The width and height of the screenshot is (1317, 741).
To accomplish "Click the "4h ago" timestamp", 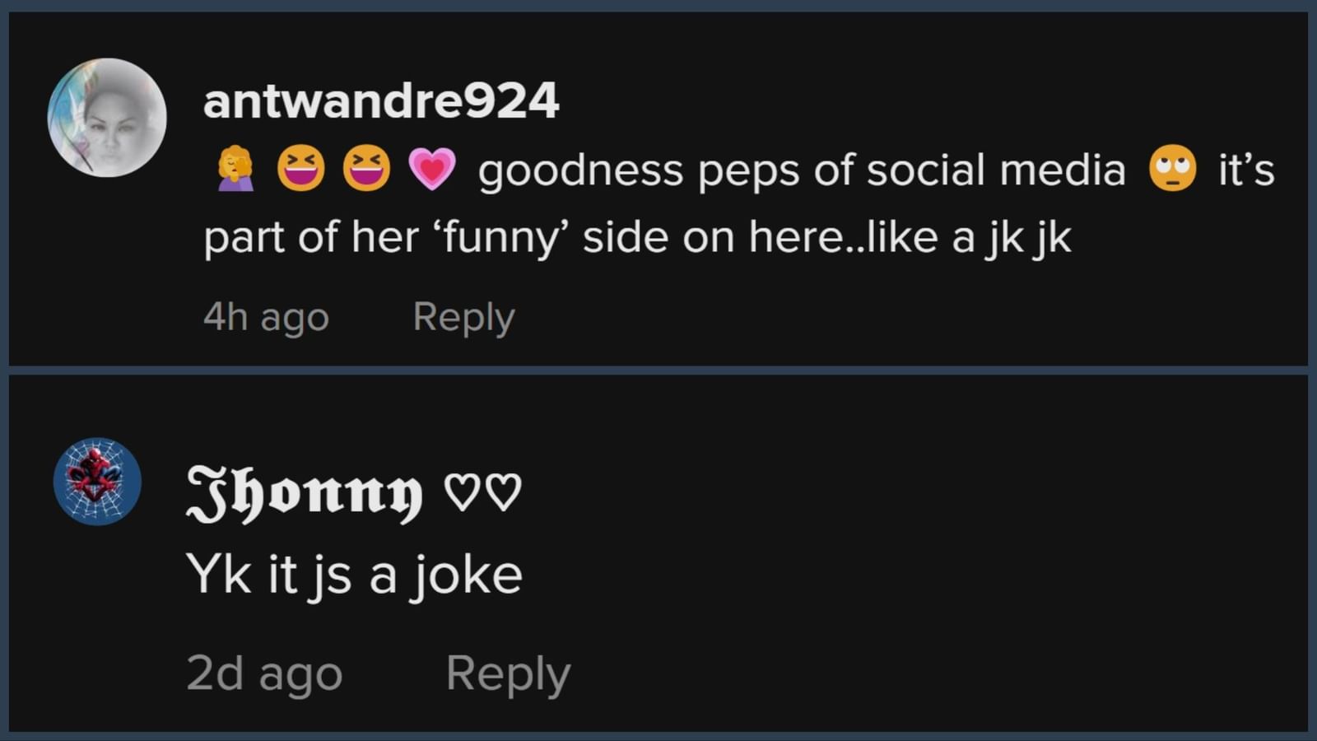I will click(x=266, y=317).
